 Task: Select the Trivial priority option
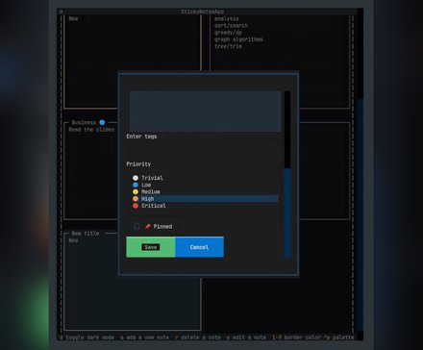pos(205,178)
